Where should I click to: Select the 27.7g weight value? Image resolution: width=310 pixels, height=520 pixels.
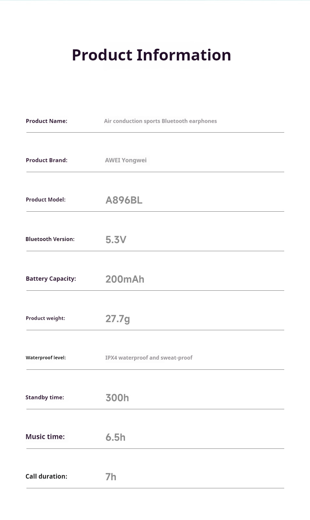click(x=117, y=319)
